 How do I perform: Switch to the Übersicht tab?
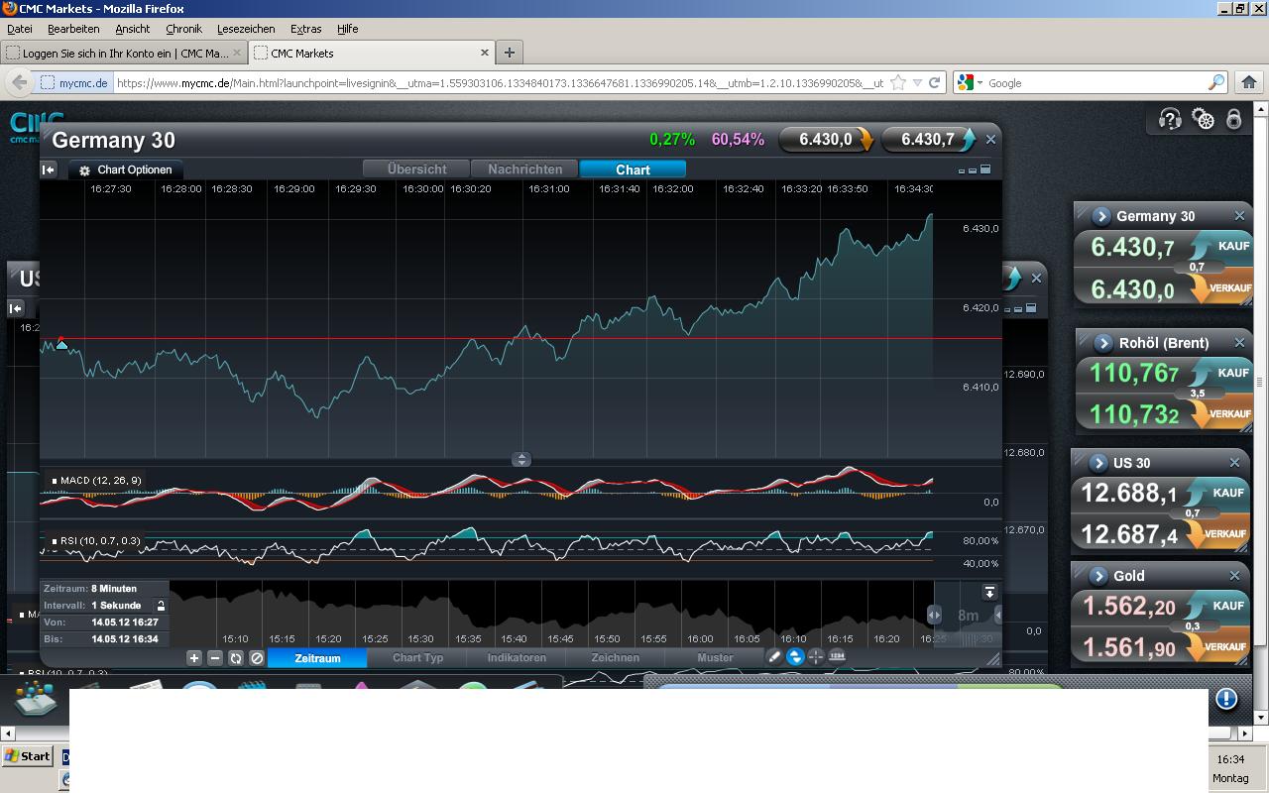pos(416,170)
